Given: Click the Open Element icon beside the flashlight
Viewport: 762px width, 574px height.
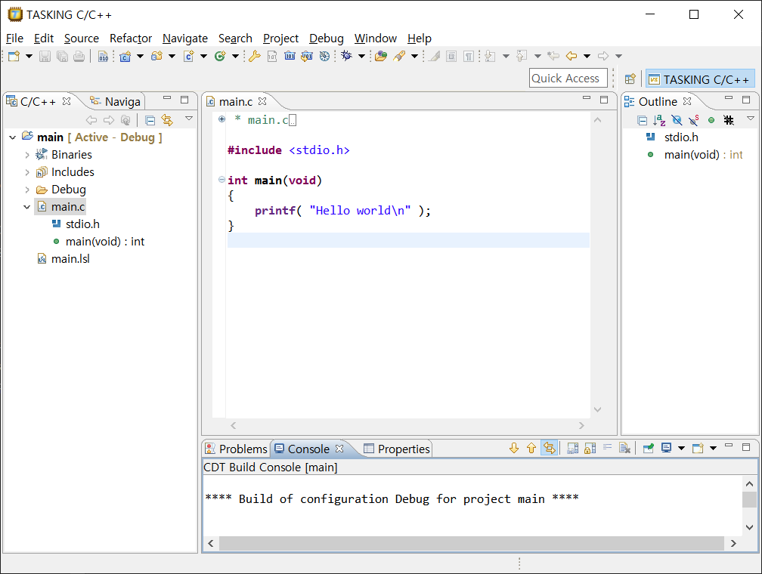Looking at the screenshot, I should [381, 56].
